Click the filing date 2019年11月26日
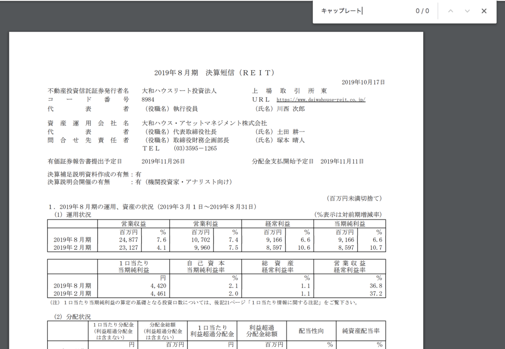505x349 pixels. [163, 161]
